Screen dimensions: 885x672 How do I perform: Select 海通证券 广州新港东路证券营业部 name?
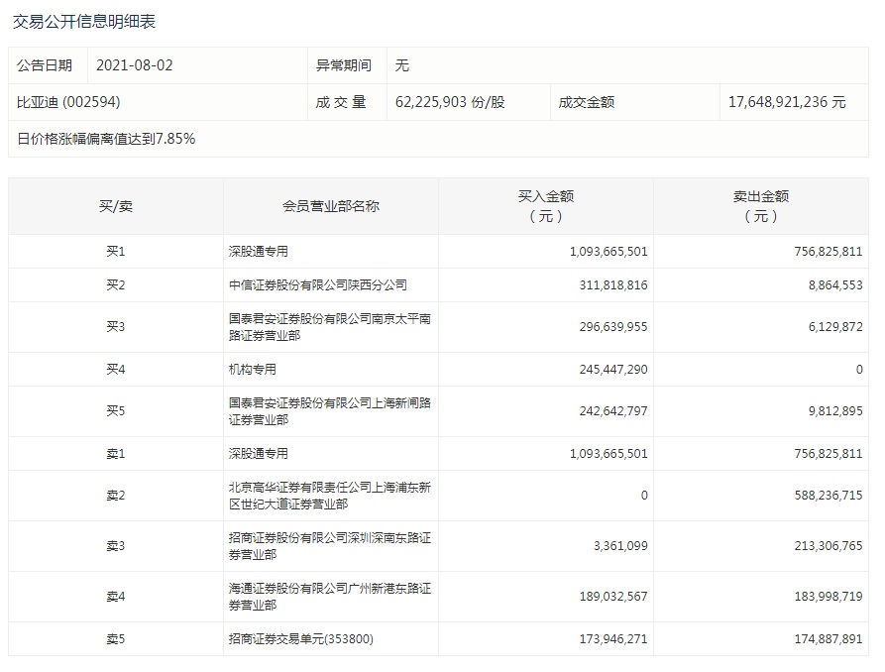click(x=330, y=597)
